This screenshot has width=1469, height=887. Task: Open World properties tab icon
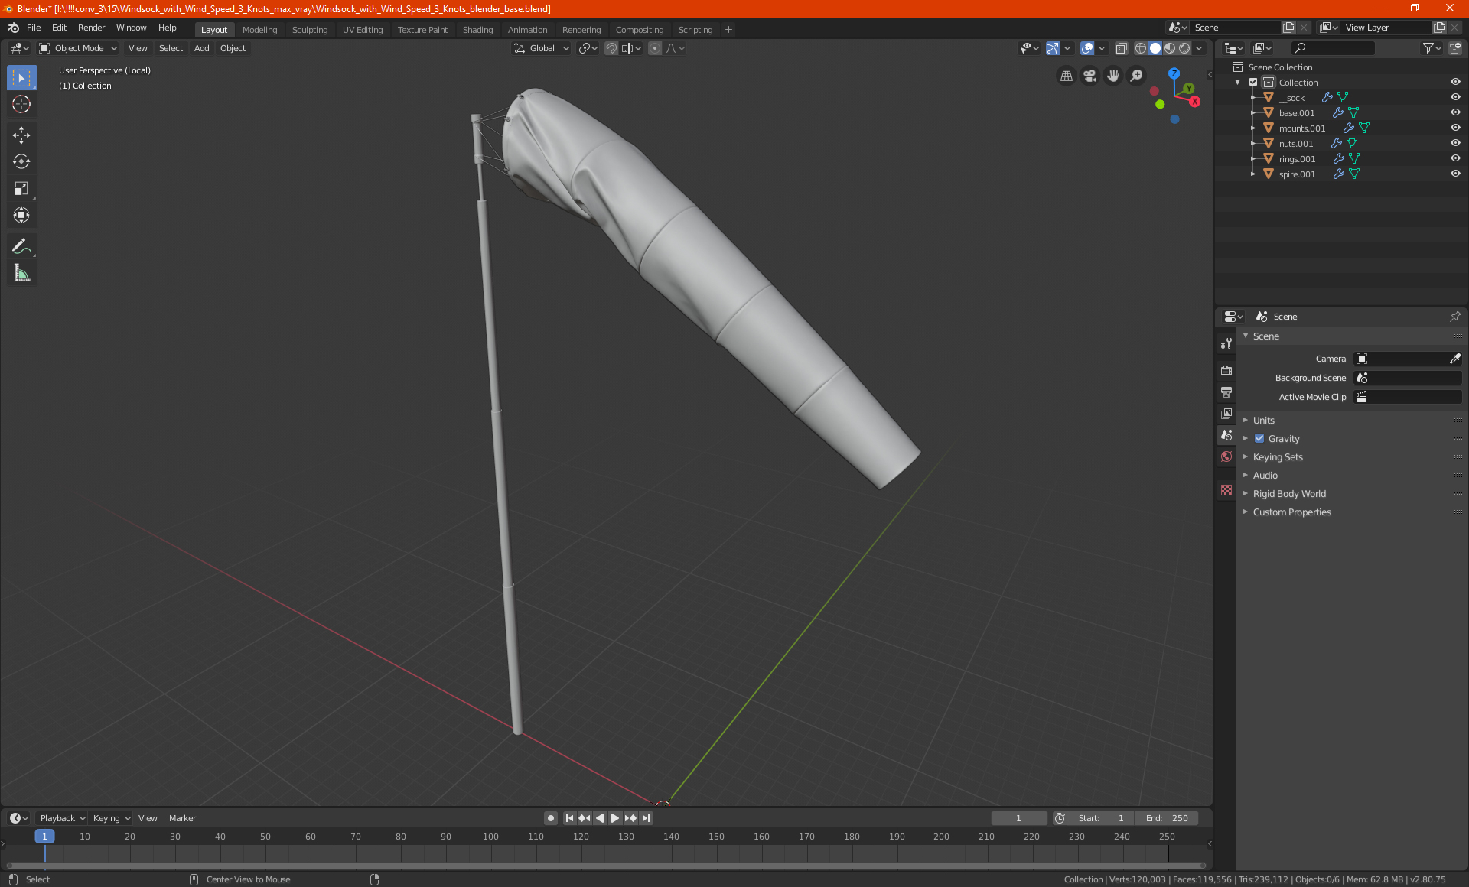[1226, 456]
